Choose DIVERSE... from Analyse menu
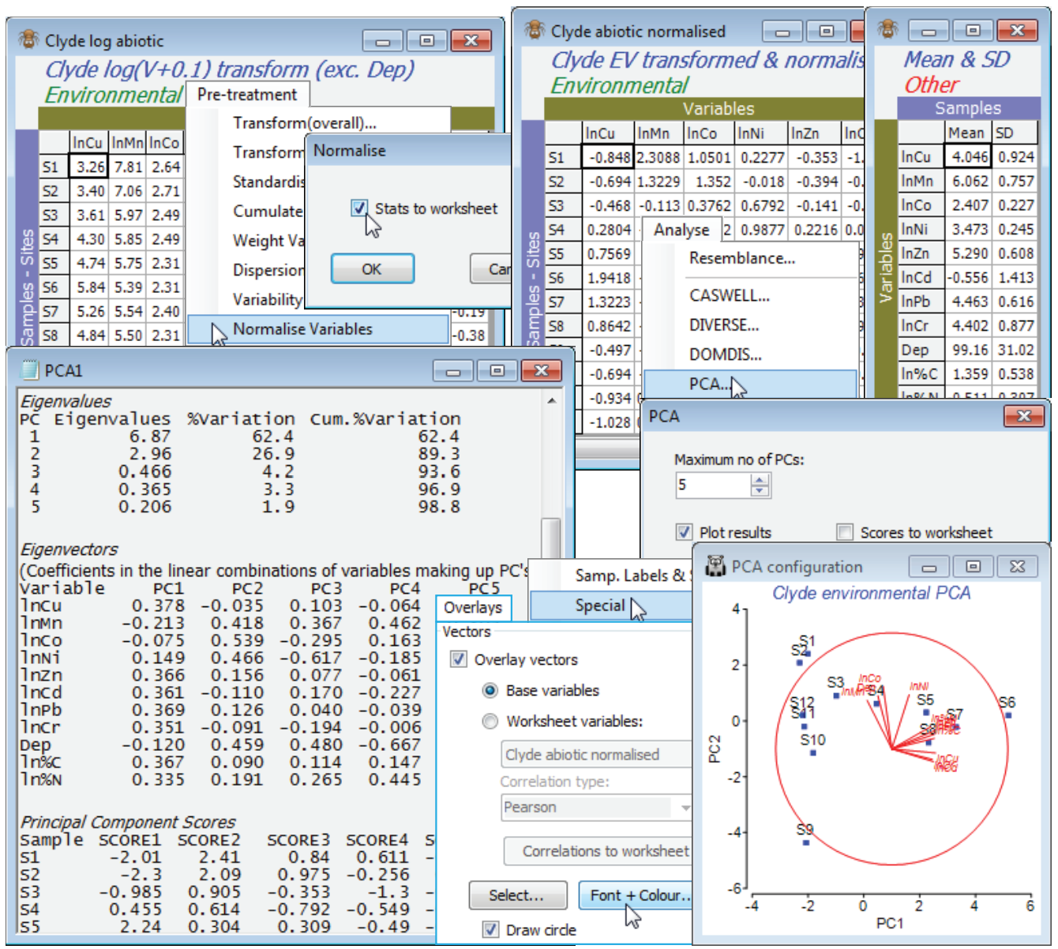1058x949 pixels. tap(724, 325)
